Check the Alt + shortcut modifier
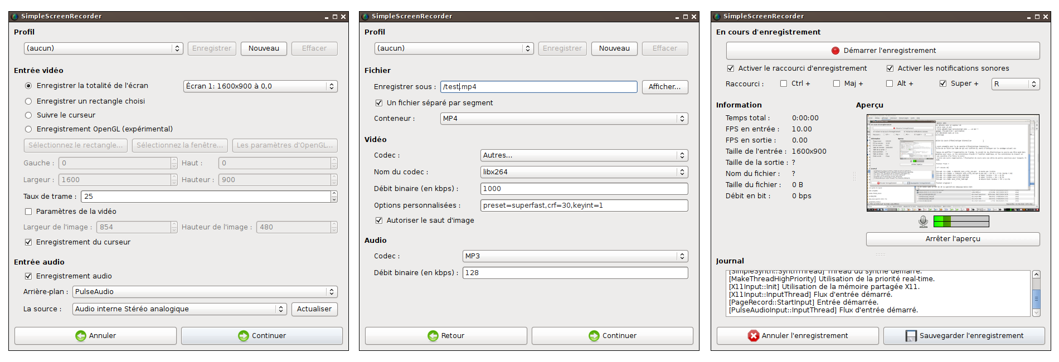 point(890,84)
